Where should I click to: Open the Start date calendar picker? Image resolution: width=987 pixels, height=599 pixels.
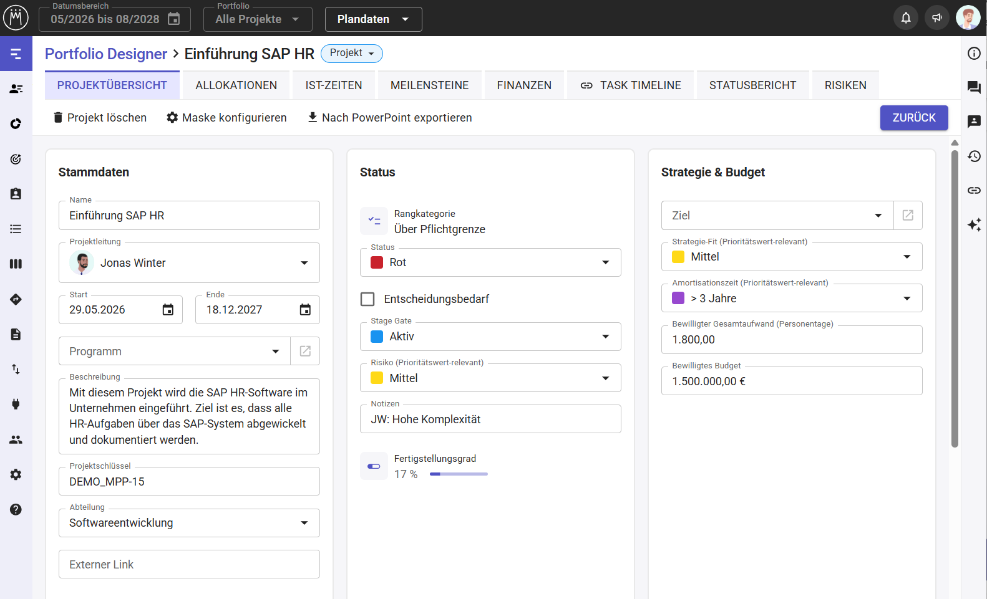(168, 310)
